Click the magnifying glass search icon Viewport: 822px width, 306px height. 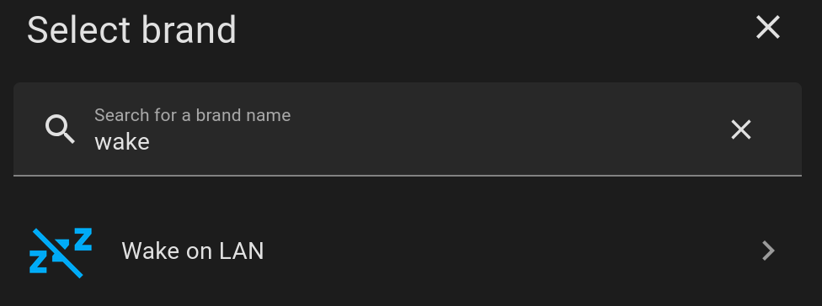[60, 129]
